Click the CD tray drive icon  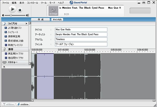[4, 62]
